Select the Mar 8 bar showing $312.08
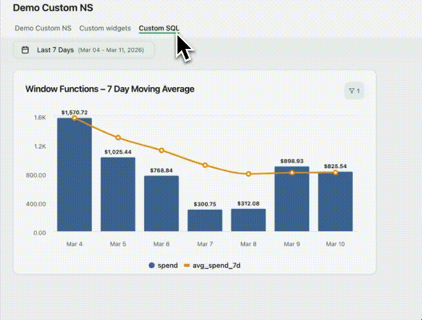The width and height of the screenshot is (422, 320). (x=248, y=220)
